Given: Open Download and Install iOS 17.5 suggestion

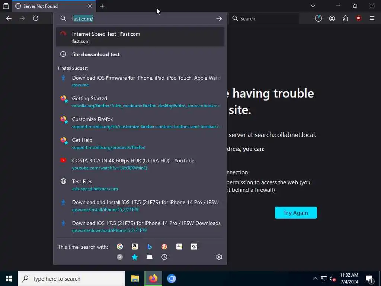Looking at the screenshot, I should click(x=140, y=206).
